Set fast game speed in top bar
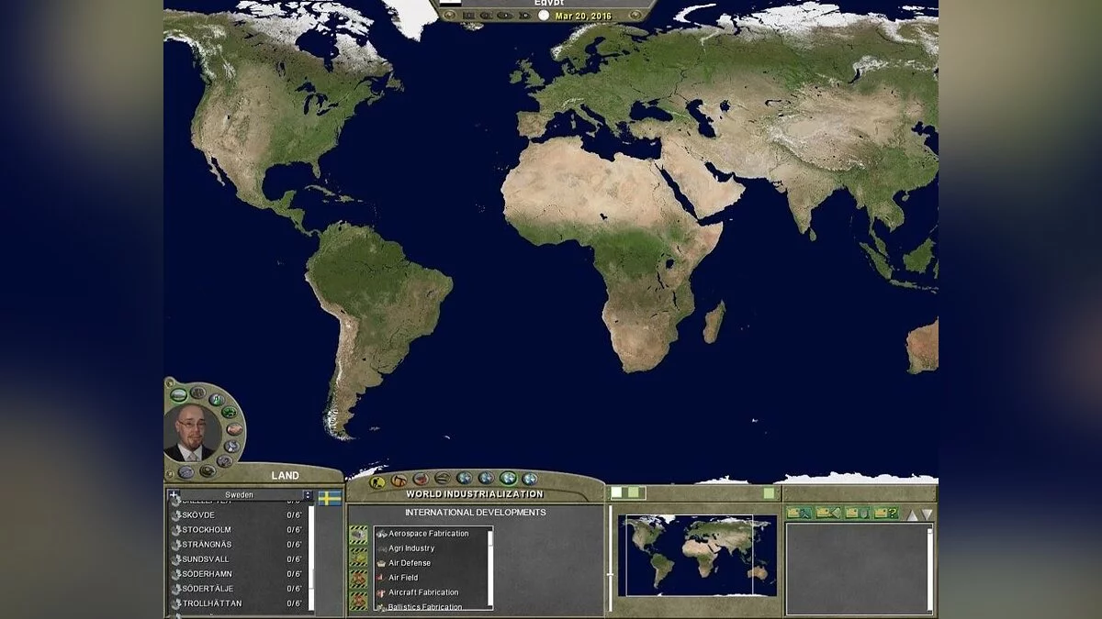This screenshot has height=619, width=1102. point(524,15)
